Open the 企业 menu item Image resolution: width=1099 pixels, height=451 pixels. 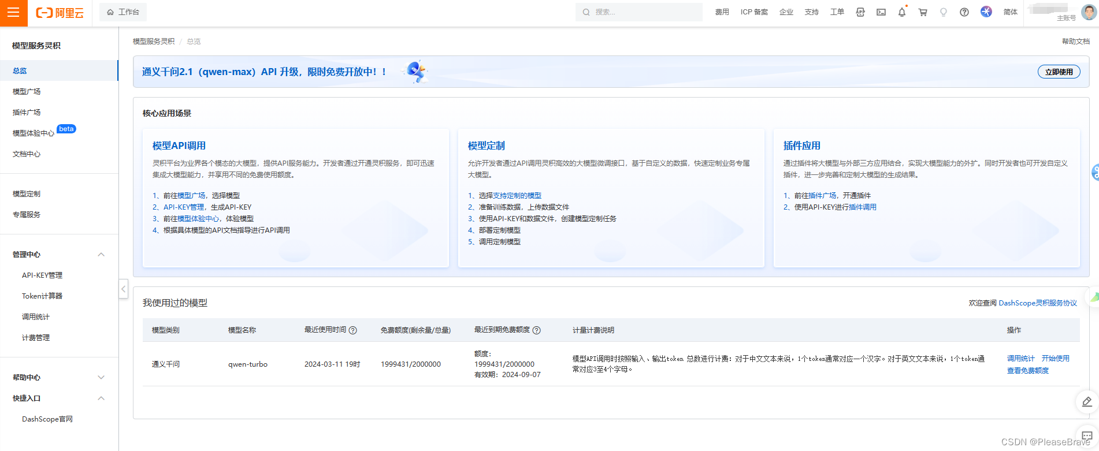tap(786, 12)
